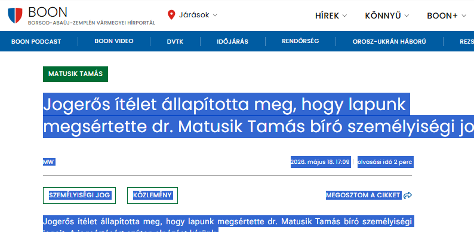The width and height of the screenshot is (474, 232).
Task: Click the olvasási idő 2 perc text
Action: coord(385,162)
